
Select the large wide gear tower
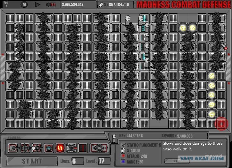point(99,148)
